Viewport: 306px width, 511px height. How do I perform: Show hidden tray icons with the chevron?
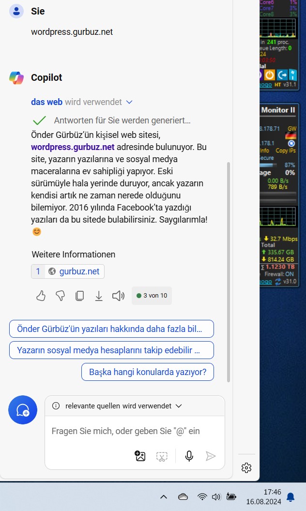[164, 497]
